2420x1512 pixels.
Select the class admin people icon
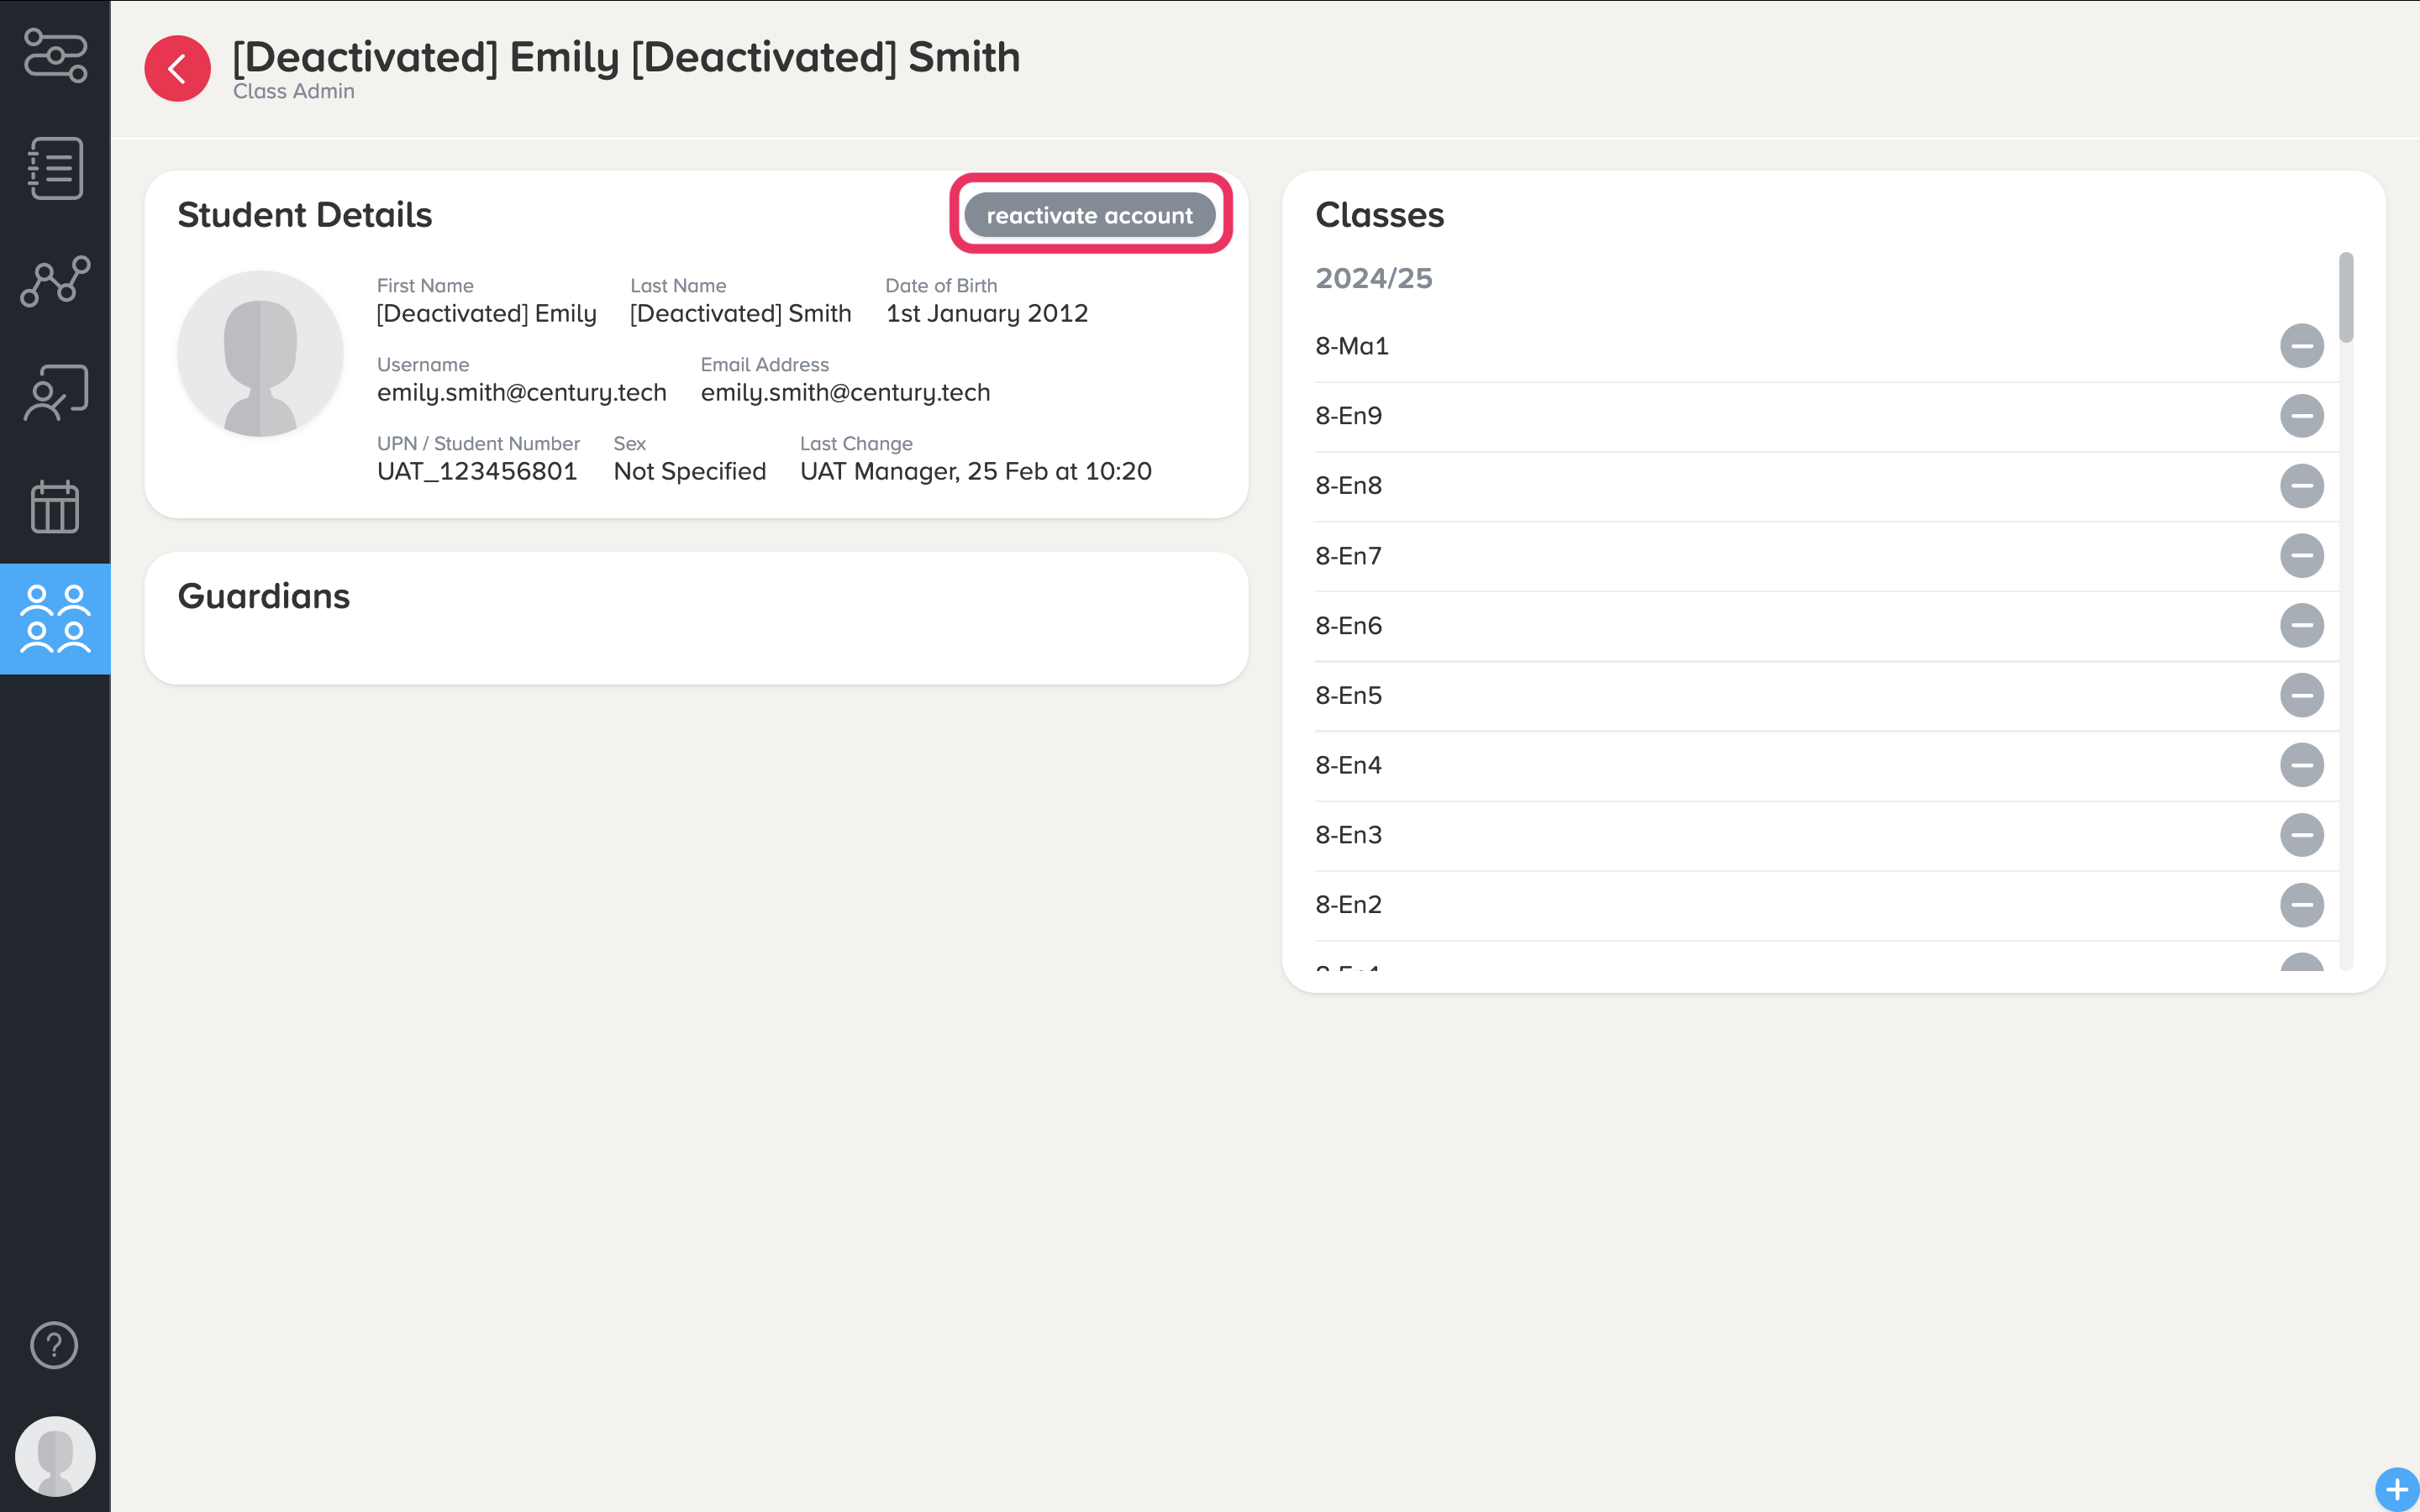pos(55,619)
